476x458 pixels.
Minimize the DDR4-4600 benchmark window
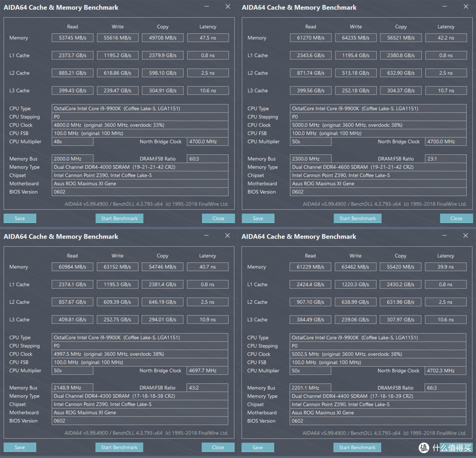tap(444, 7)
